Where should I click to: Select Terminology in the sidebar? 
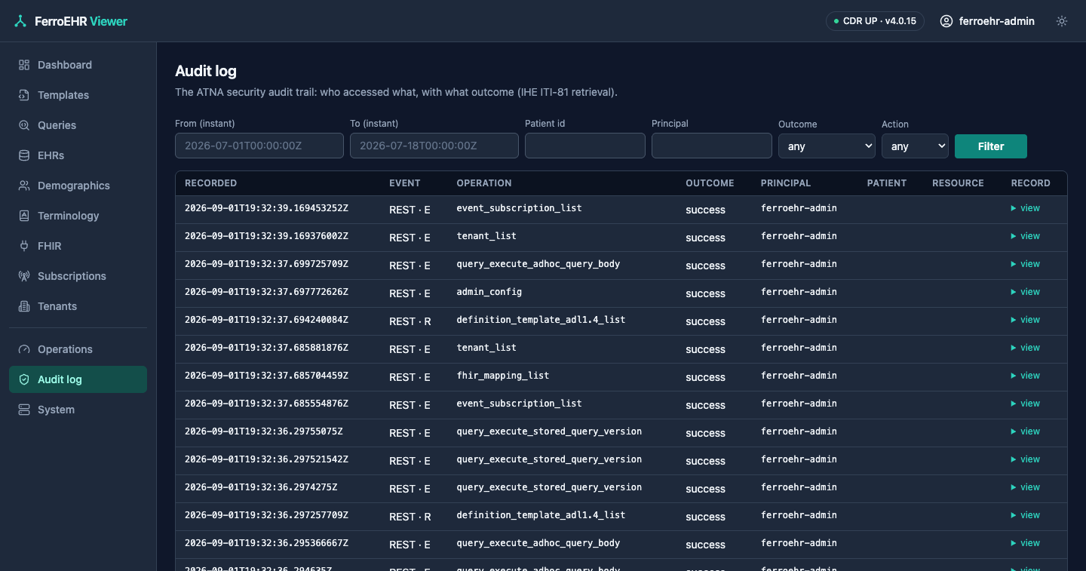(x=78, y=216)
